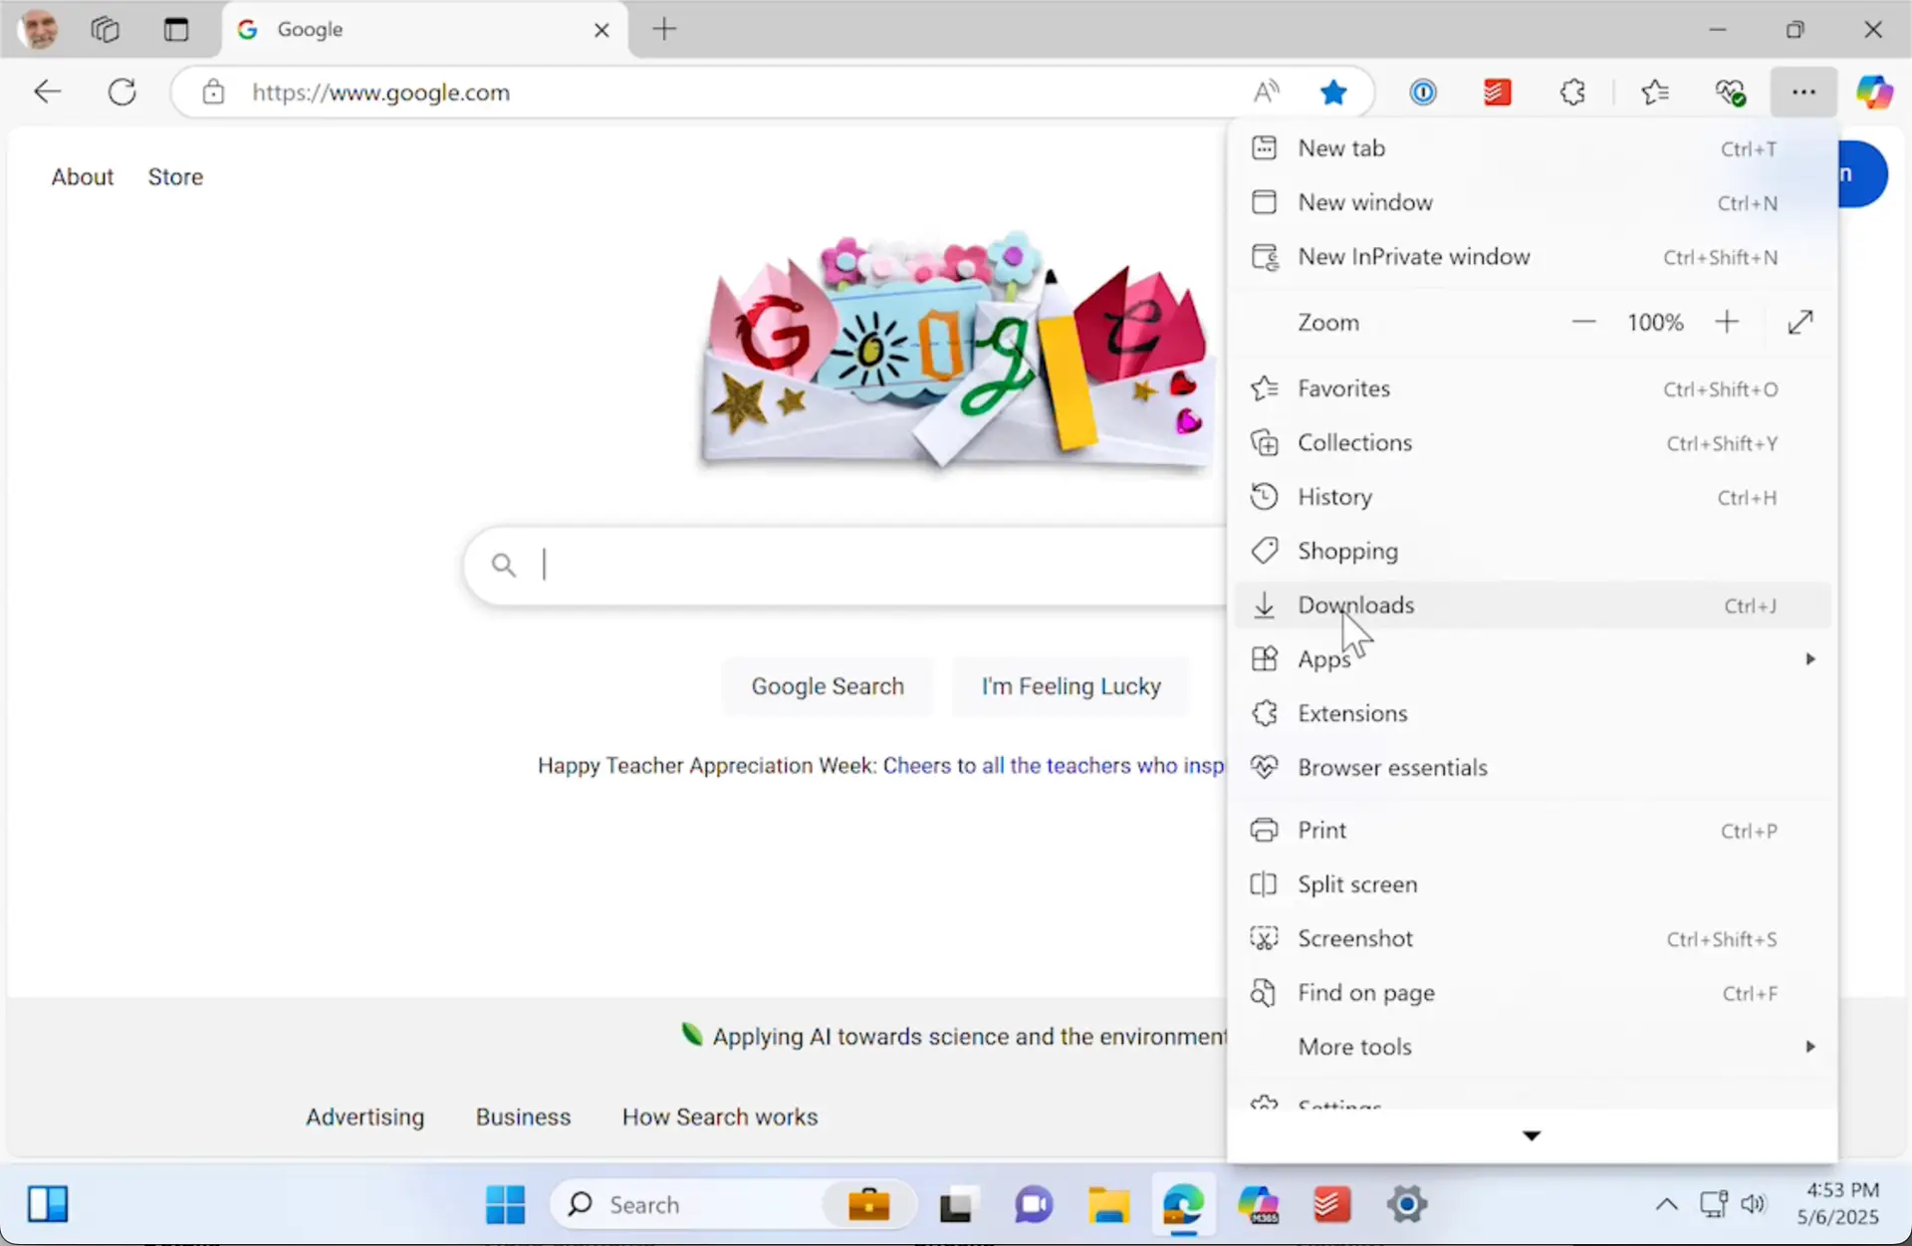Open the Widgets button on the taskbar

click(48, 1205)
